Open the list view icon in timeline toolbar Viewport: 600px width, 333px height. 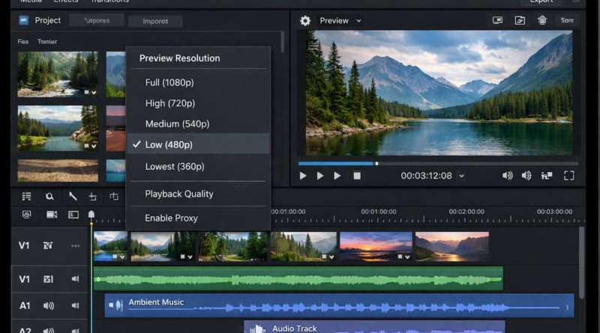tap(26, 196)
